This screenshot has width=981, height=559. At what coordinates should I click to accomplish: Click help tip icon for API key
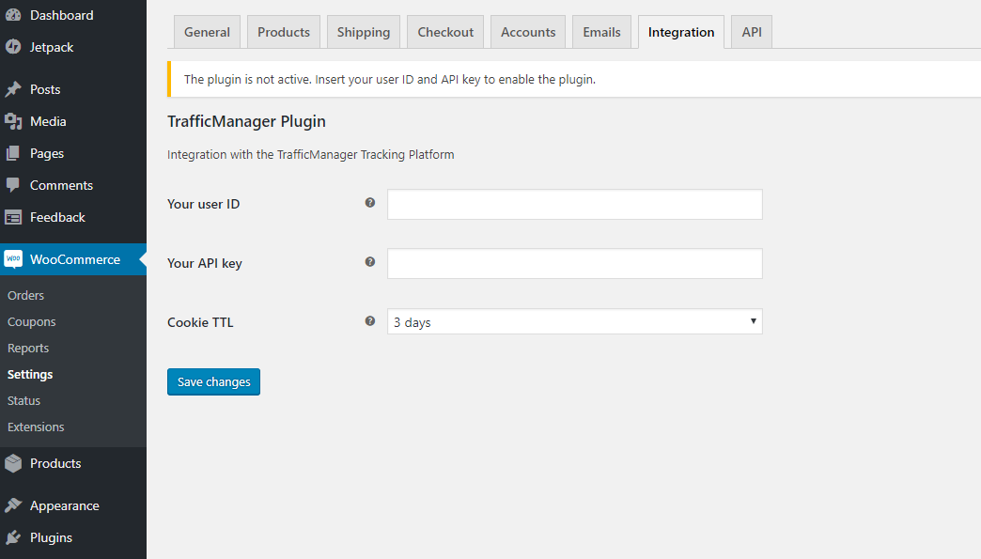tap(369, 262)
